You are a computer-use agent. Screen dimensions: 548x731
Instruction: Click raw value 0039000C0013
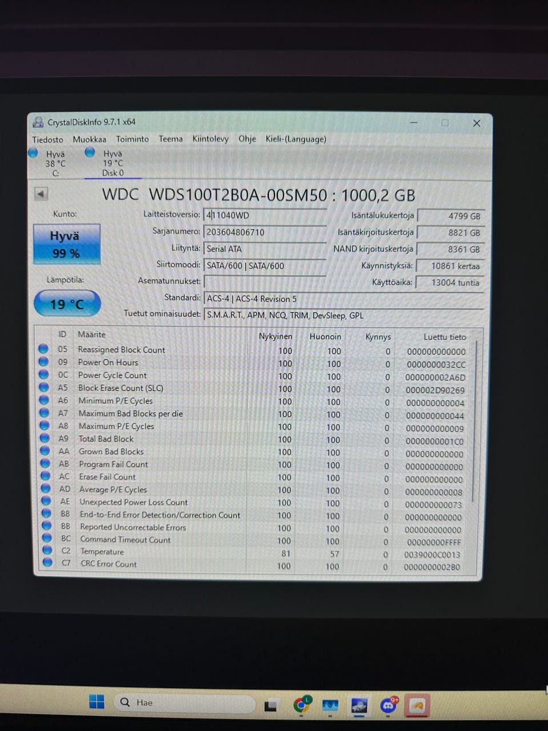point(432,555)
